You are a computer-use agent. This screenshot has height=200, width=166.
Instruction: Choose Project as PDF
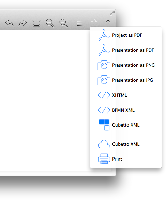tap(126, 35)
